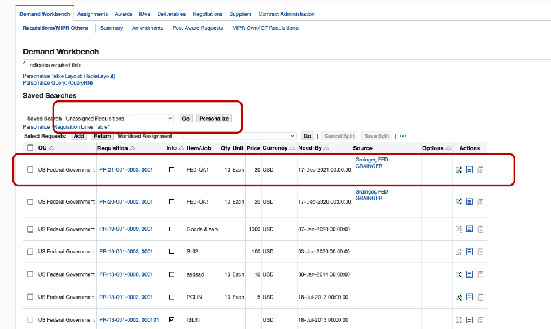The height and width of the screenshot is (329, 551).
Task: Sort table by OU column arrow
Action: click(x=52, y=148)
